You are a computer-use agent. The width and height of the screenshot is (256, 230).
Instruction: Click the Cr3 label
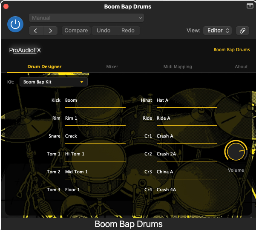click(x=148, y=172)
